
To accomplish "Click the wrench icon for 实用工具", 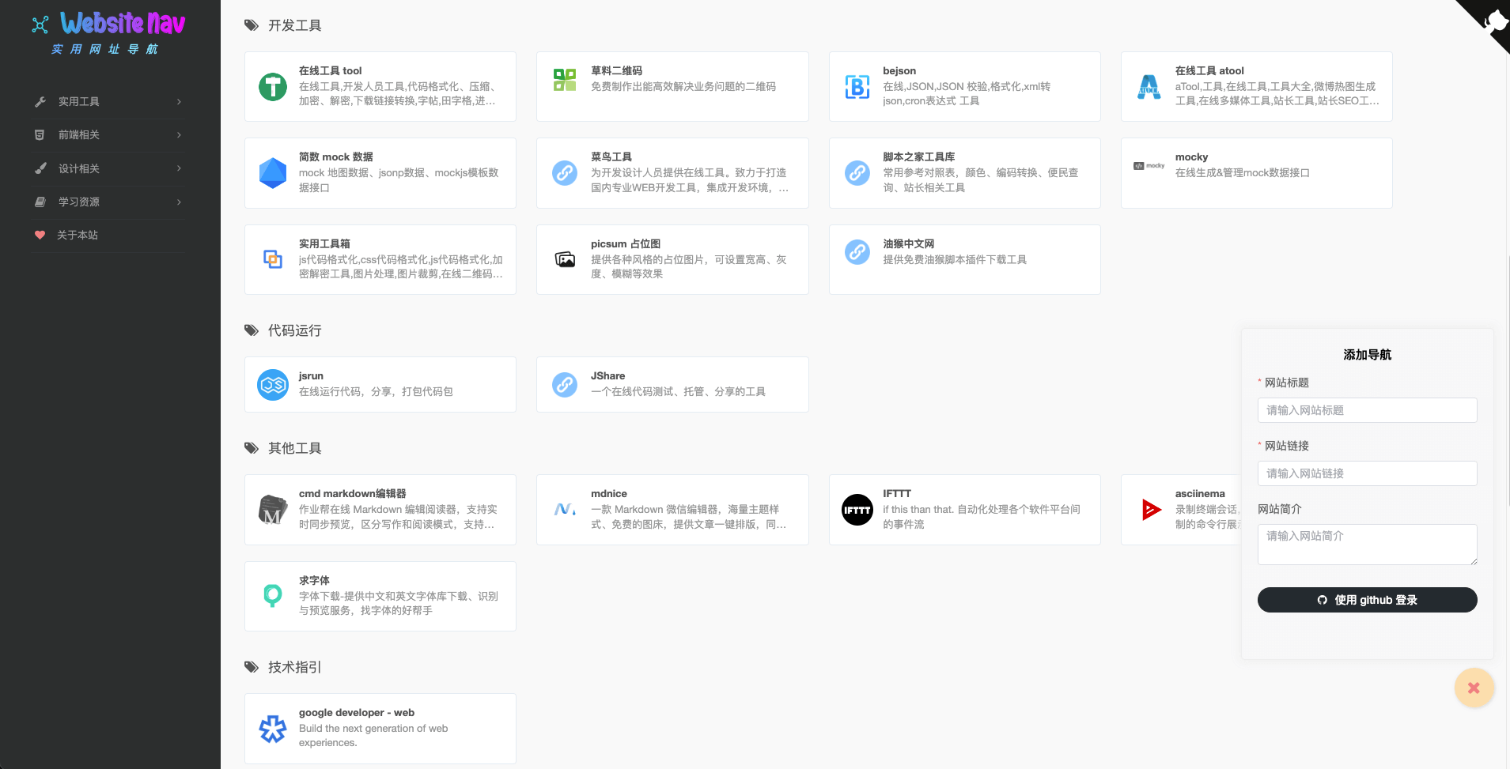I will [40, 101].
